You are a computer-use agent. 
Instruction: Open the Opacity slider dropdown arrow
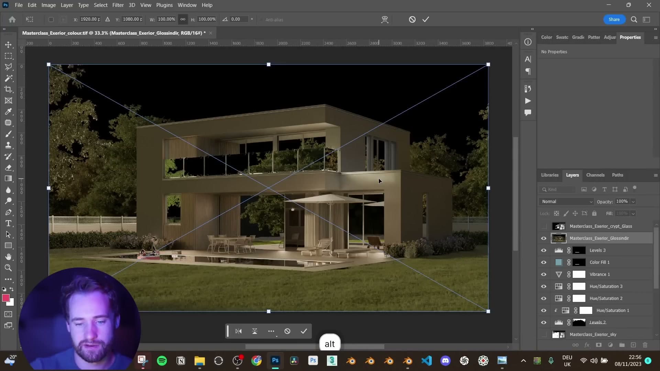[x=633, y=202]
